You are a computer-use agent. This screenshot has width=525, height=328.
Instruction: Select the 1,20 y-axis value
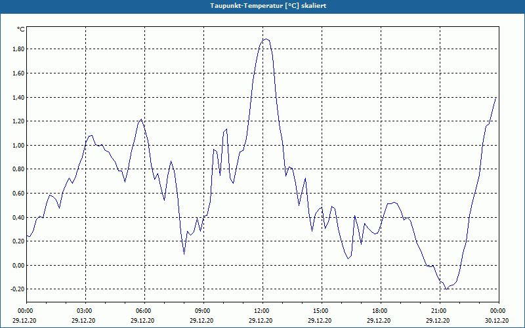pos(19,121)
